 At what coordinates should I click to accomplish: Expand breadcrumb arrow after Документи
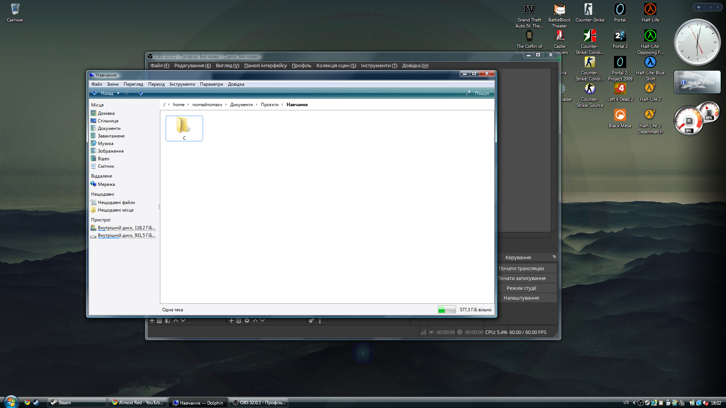coord(257,105)
